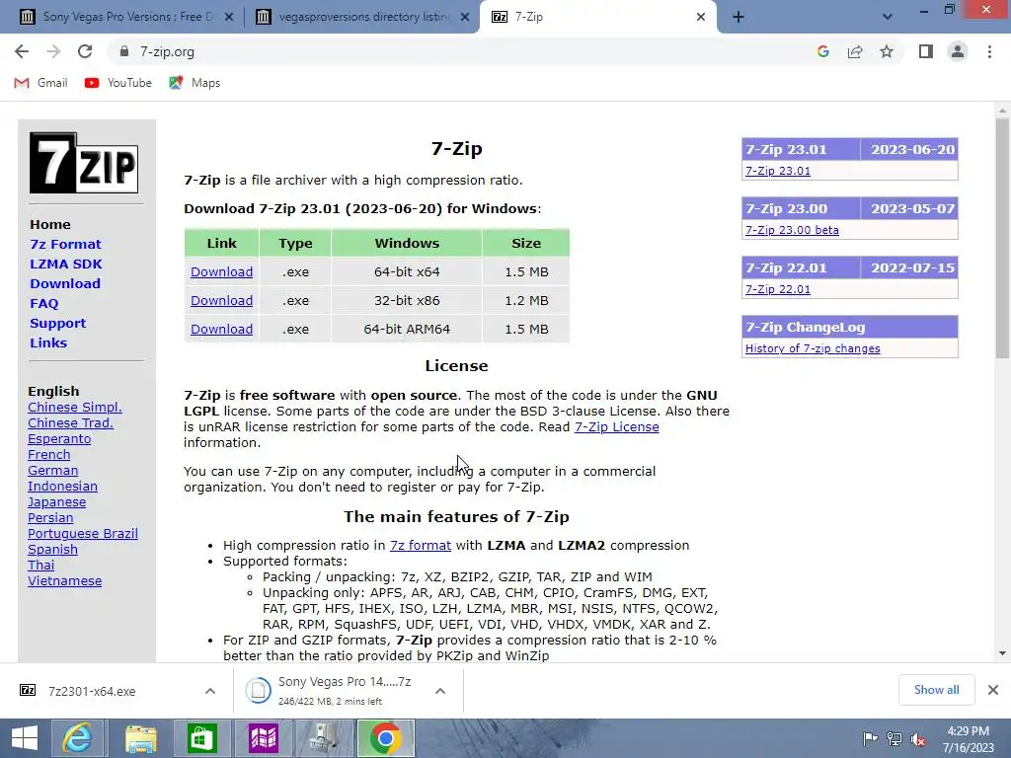Image resolution: width=1011 pixels, height=758 pixels.
Task: Expand options for Sony Vegas Pro download
Action: pyautogui.click(x=440, y=691)
